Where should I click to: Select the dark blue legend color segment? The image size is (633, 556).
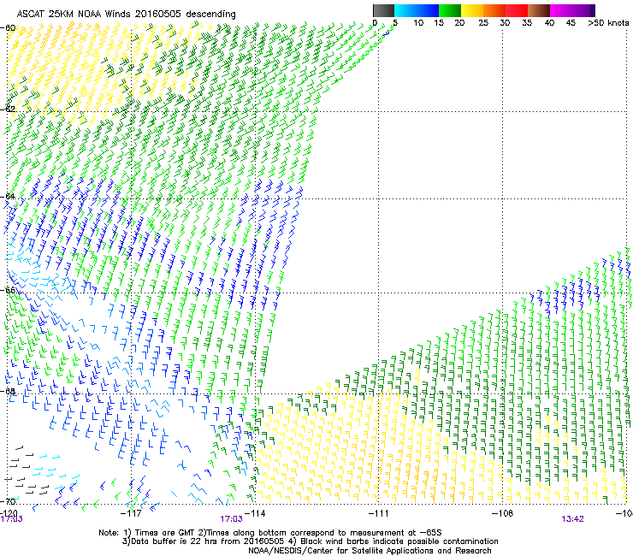428,10
